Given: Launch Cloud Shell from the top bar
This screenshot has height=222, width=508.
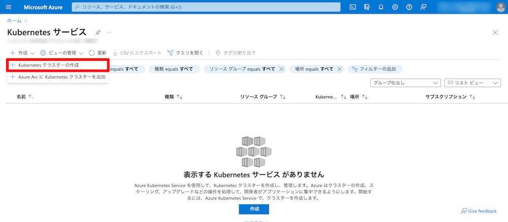Looking at the screenshot, I should click(353, 7).
